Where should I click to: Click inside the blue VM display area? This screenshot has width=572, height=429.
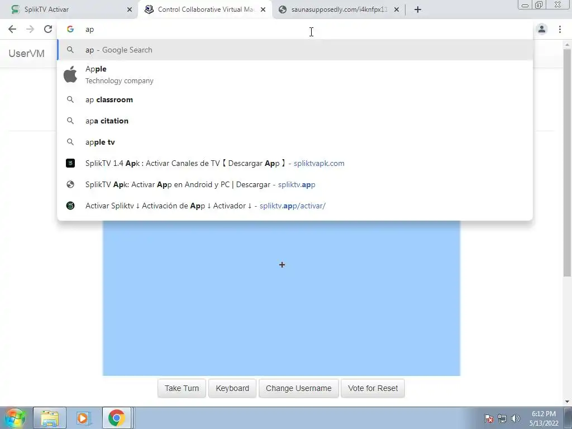pos(282,298)
